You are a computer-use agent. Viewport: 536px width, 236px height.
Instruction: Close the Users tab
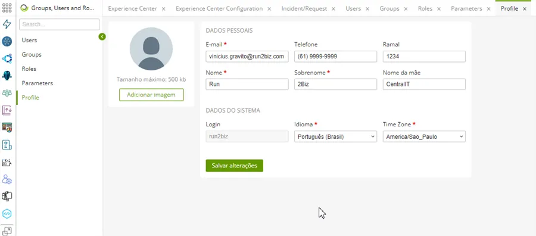pos(367,9)
